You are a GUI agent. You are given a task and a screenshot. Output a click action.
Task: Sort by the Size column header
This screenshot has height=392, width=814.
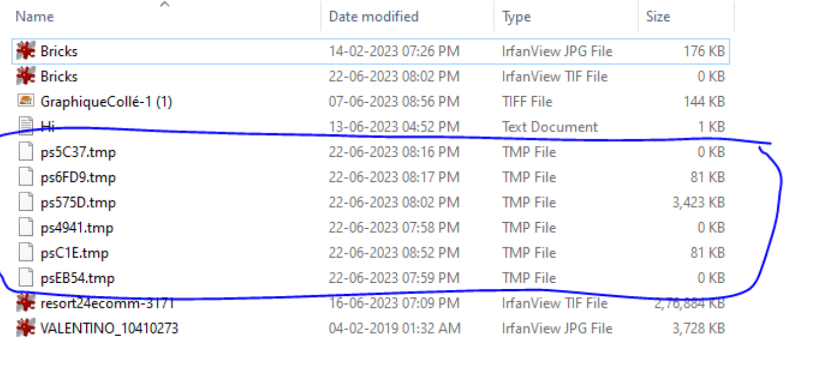658,17
